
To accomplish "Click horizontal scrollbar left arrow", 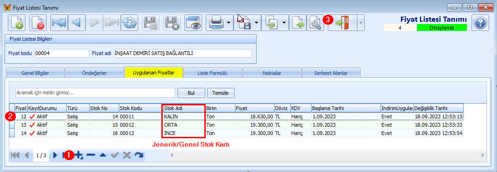I will (172, 155).
